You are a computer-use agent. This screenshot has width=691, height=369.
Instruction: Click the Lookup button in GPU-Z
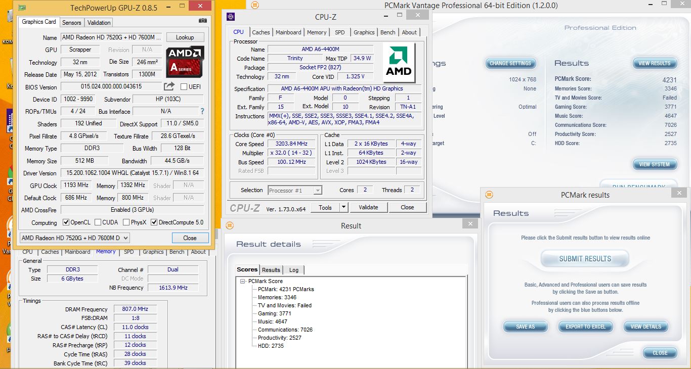click(x=185, y=37)
